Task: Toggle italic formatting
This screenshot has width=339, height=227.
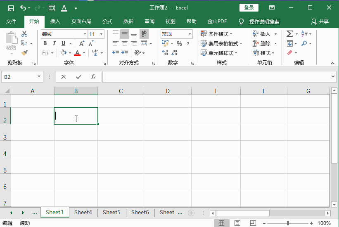Action: click(54, 43)
